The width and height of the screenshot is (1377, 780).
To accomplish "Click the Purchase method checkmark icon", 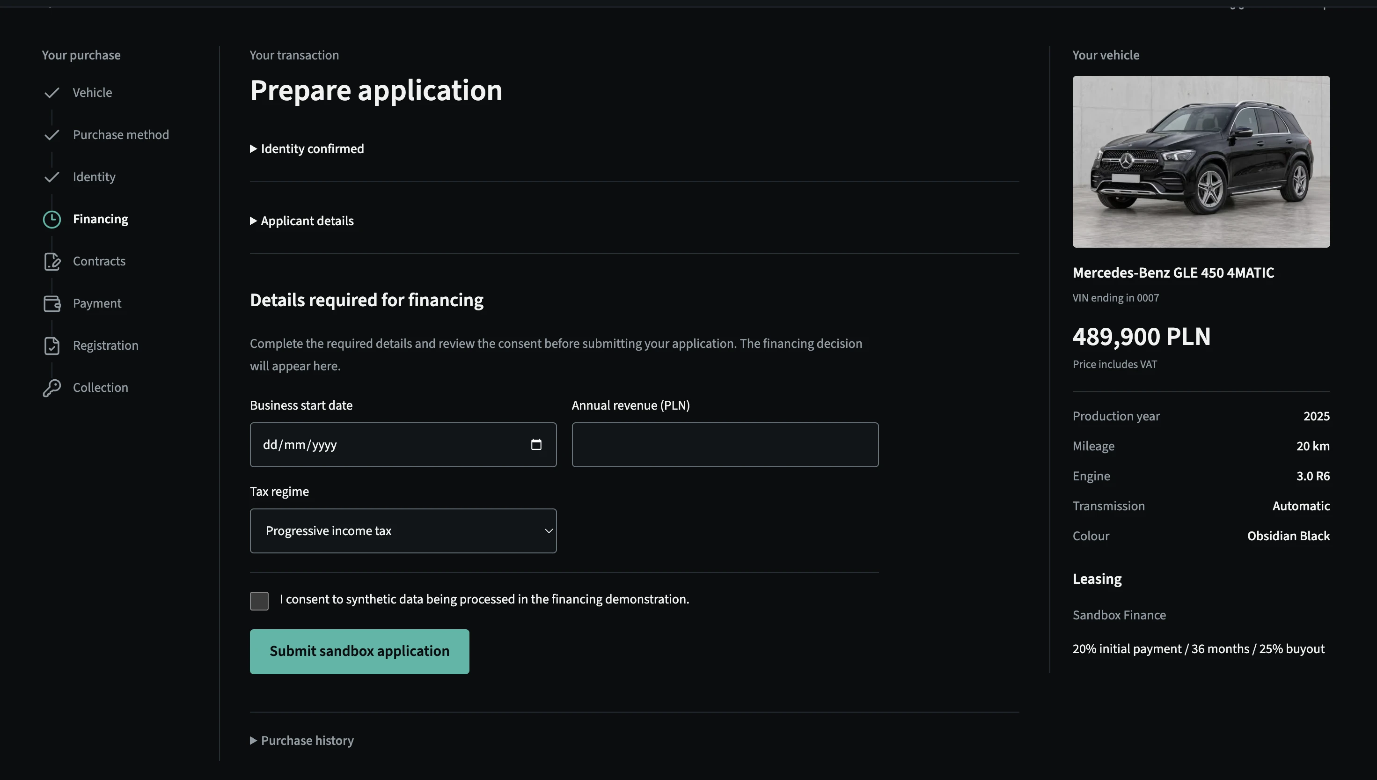I will coord(51,135).
